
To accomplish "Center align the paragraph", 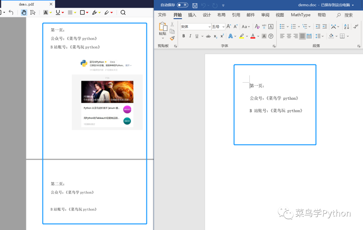I will [289, 36].
